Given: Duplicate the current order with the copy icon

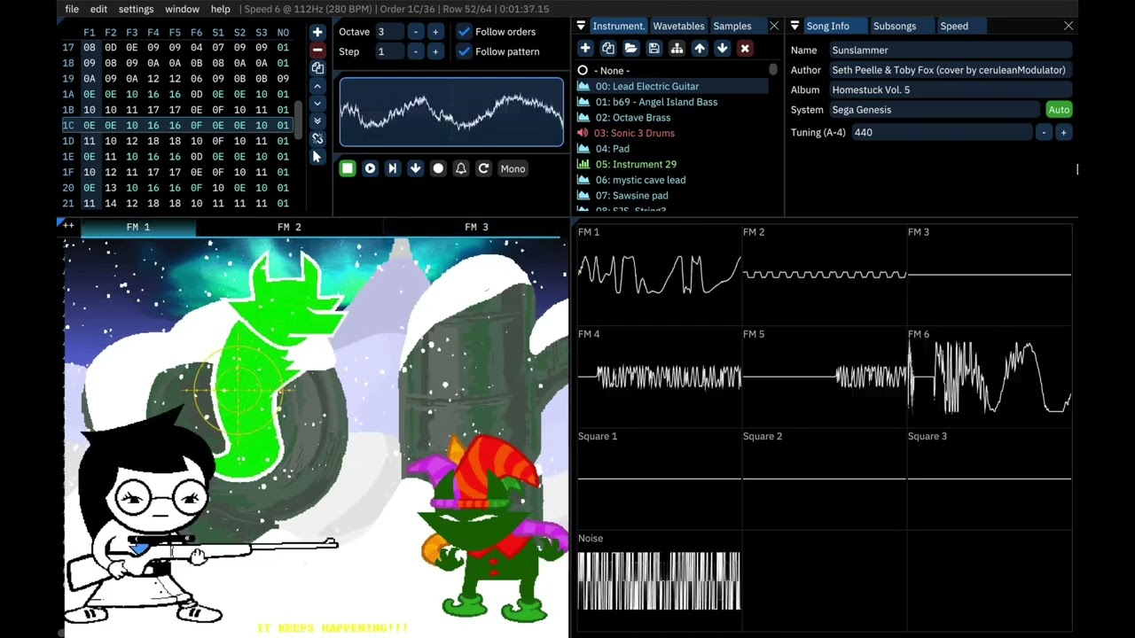Looking at the screenshot, I should pos(317,67).
